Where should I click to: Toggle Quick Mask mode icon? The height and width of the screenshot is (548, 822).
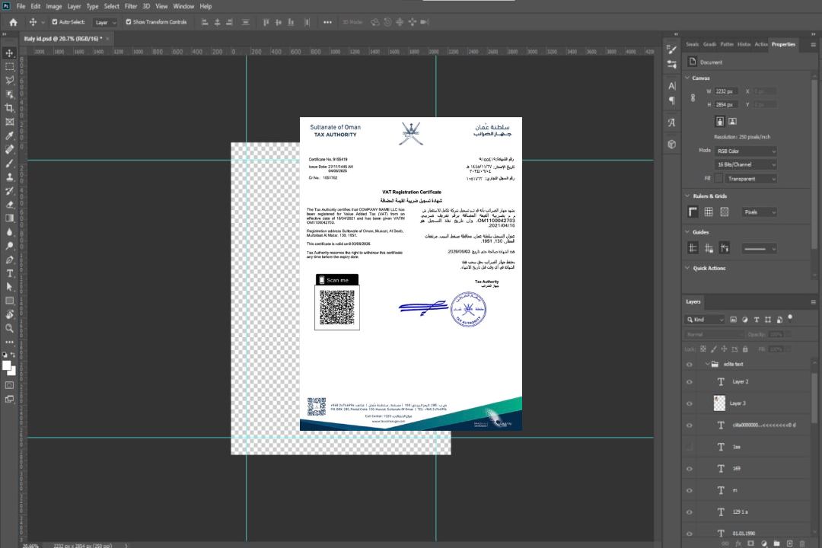point(9,385)
